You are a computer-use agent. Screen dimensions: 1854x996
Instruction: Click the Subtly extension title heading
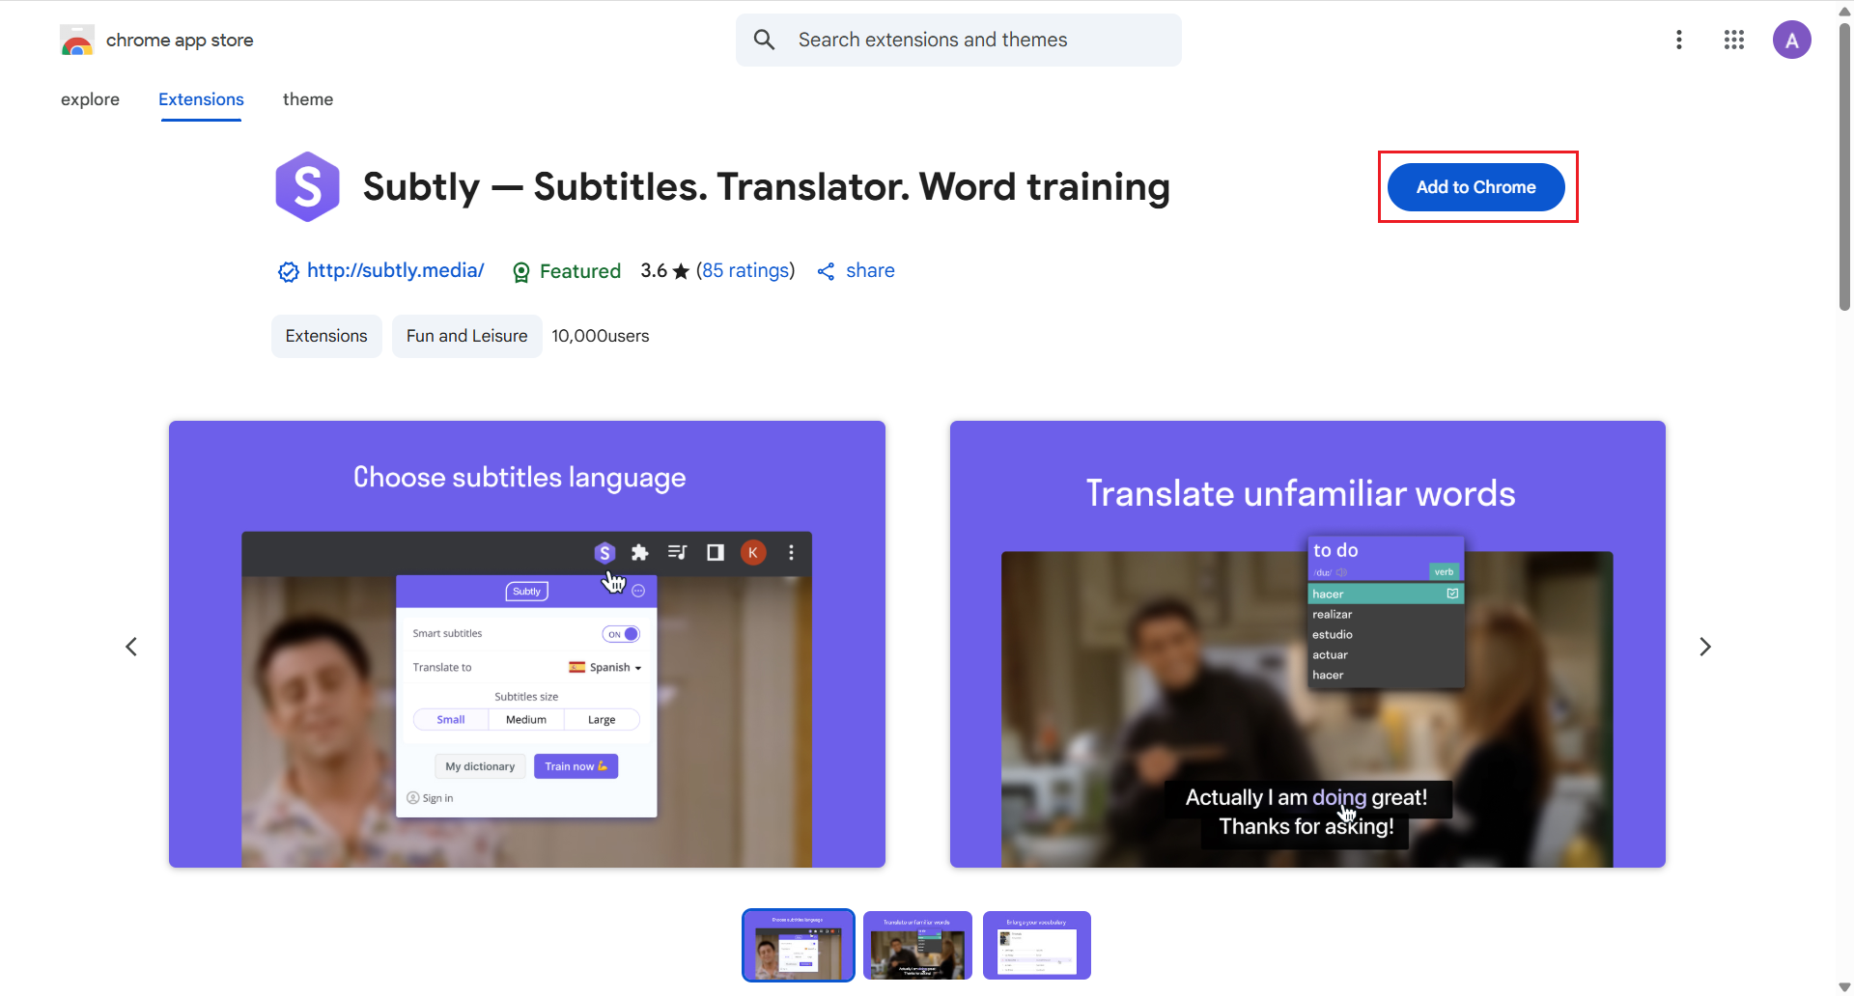tap(767, 186)
